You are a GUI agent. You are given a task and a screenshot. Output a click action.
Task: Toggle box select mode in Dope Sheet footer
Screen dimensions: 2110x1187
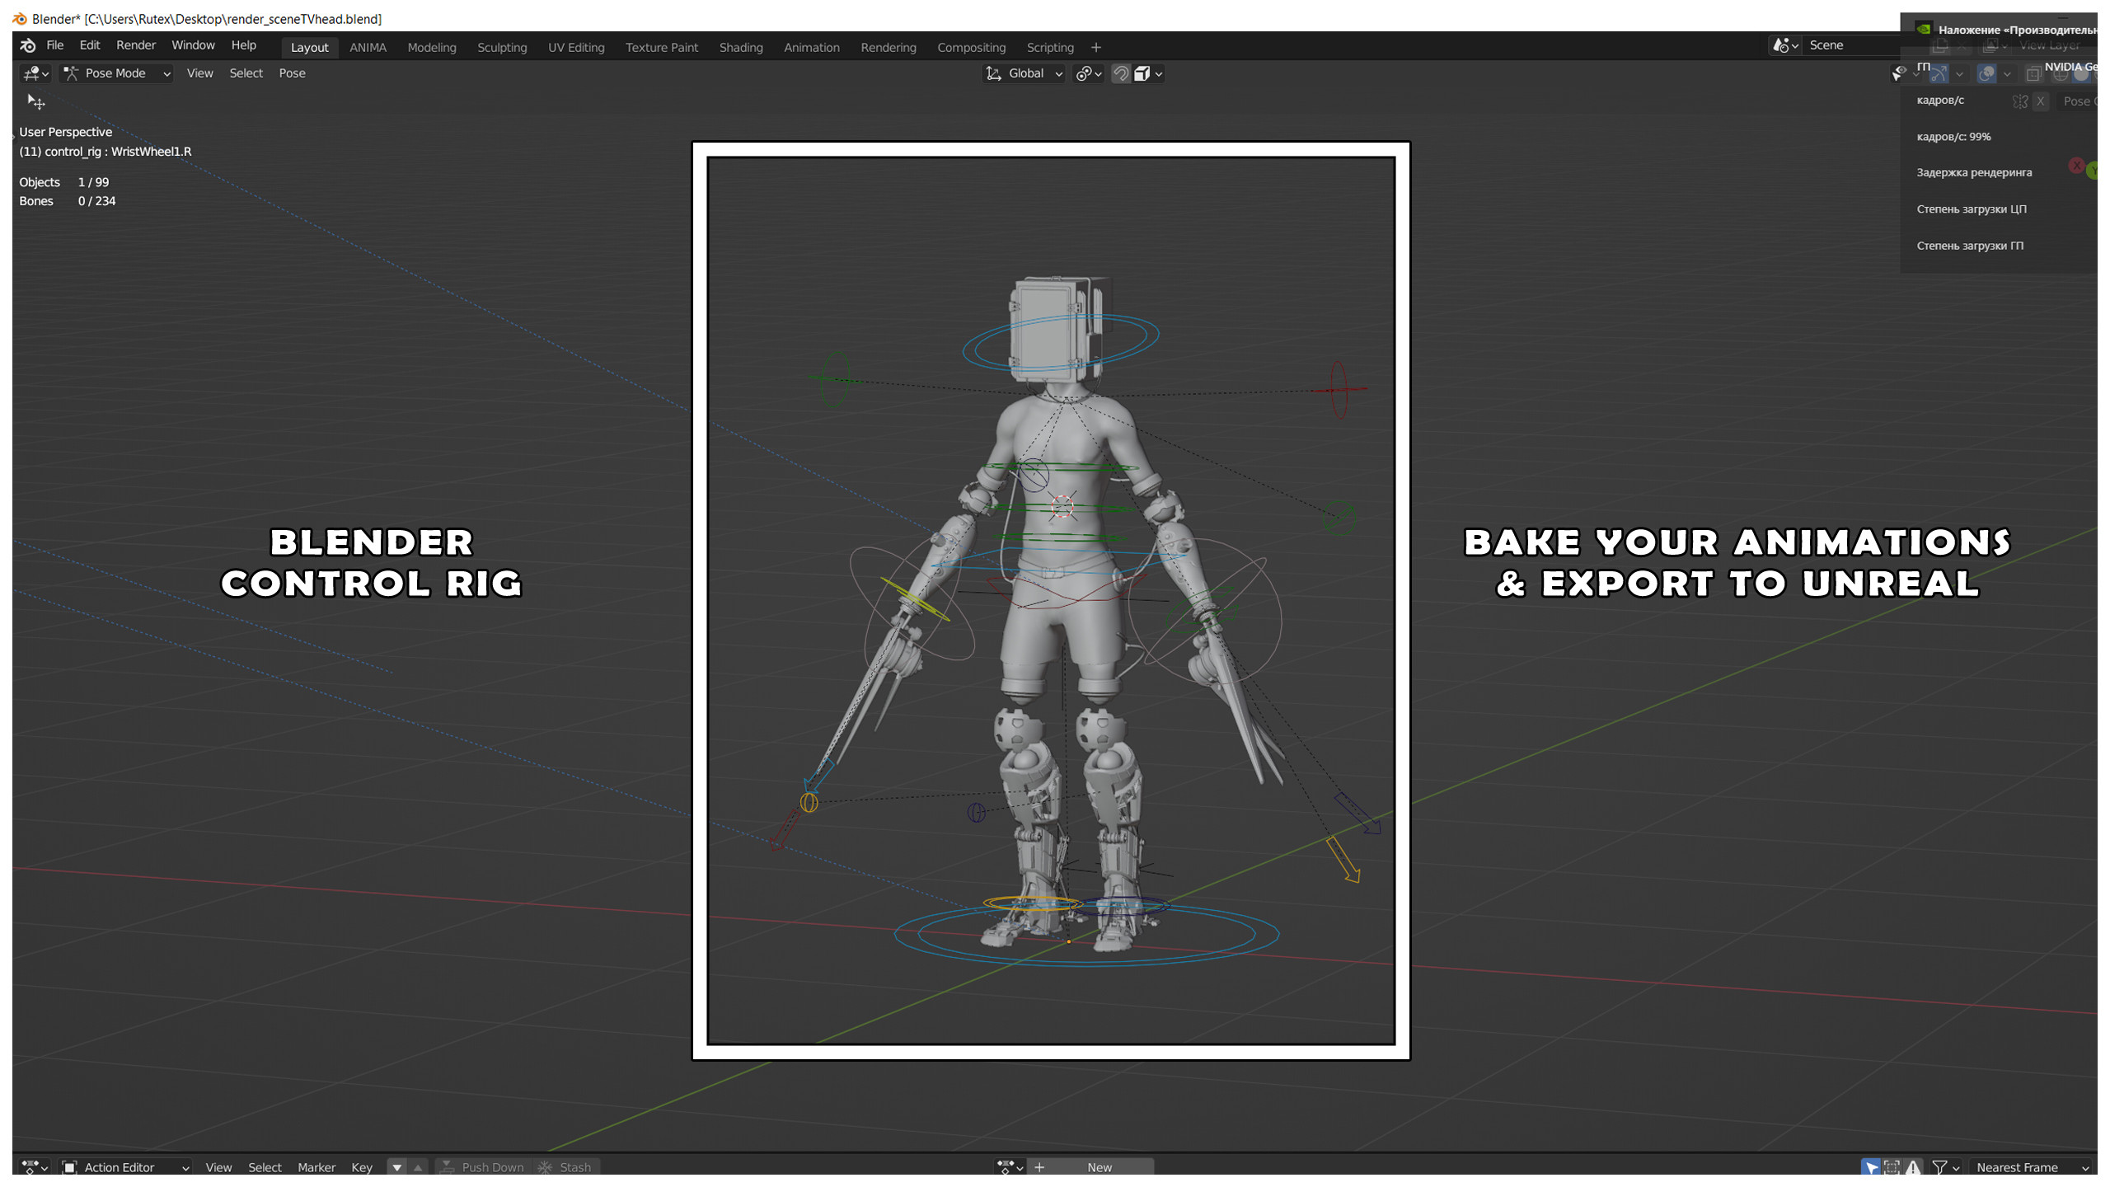1892,1167
